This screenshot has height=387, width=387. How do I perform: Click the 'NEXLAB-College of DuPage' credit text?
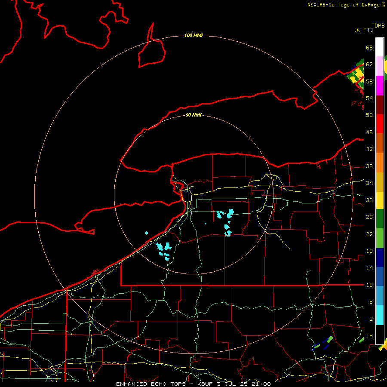pos(344,5)
